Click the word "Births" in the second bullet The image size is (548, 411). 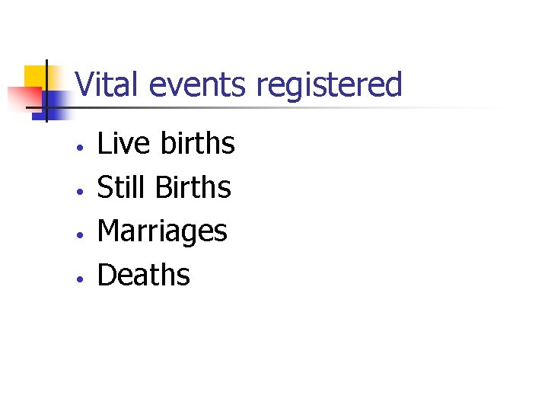tap(193, 187)
